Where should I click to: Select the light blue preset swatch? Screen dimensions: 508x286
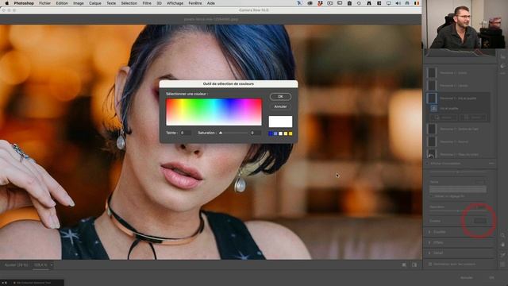coord(275,133)
